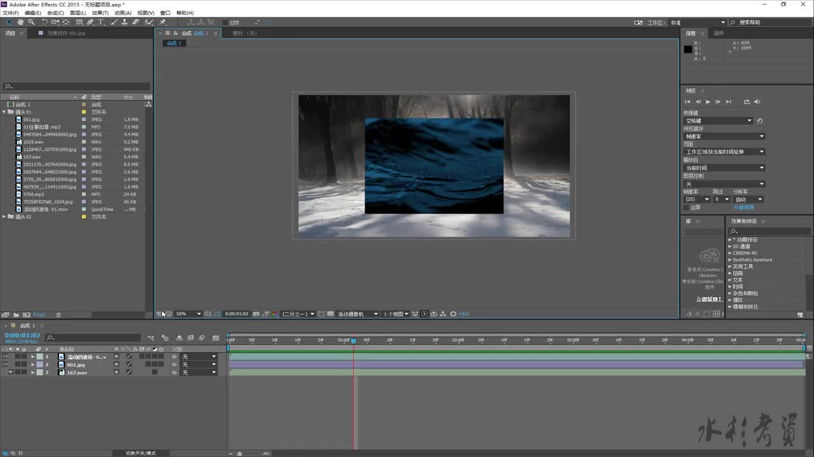The height and width of the screenshot is (457, 814).
Task: Select the Puppet Pin tool
Action: coord(163,22)
